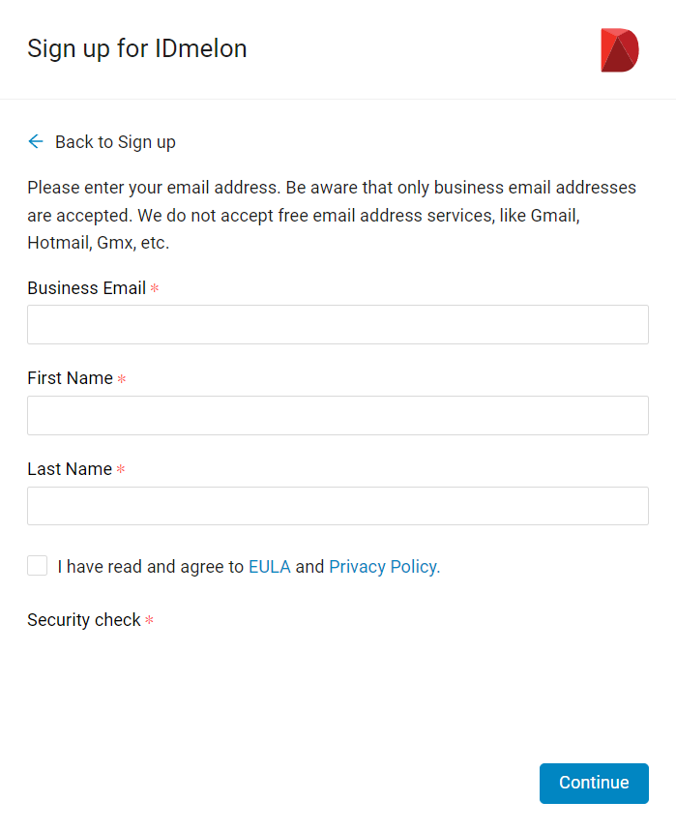Open the Privacy Policy link

385,567
